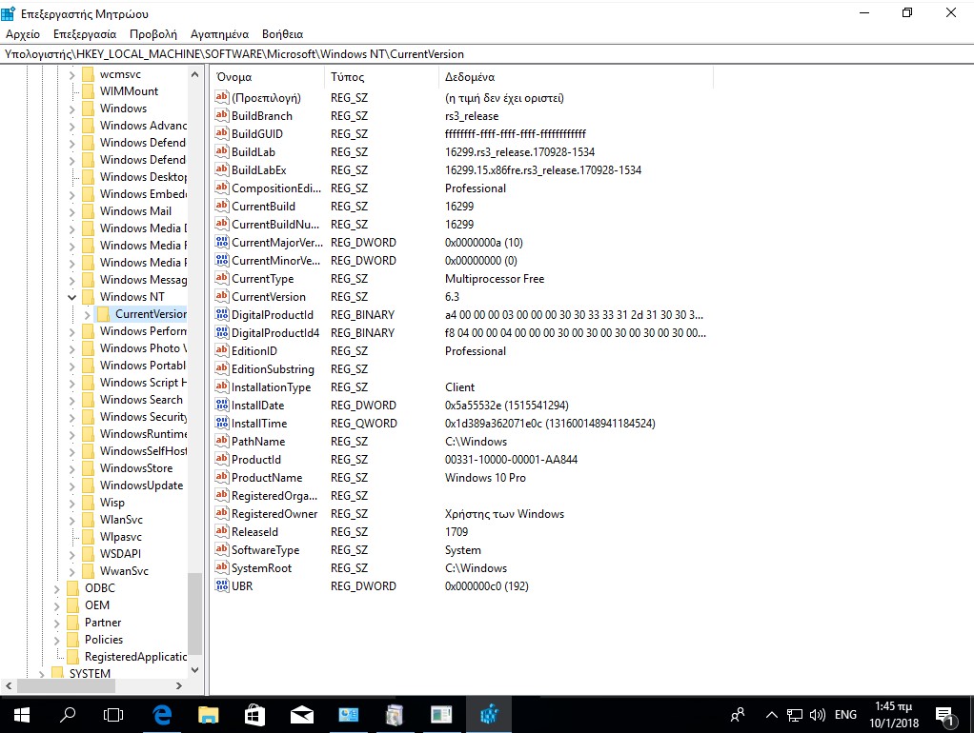974x733 pixels.
Task: Click the folder icon of Policies key
Action: [x=72, y=640]
